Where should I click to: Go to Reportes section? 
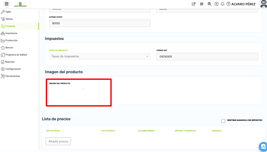(10, 62)
